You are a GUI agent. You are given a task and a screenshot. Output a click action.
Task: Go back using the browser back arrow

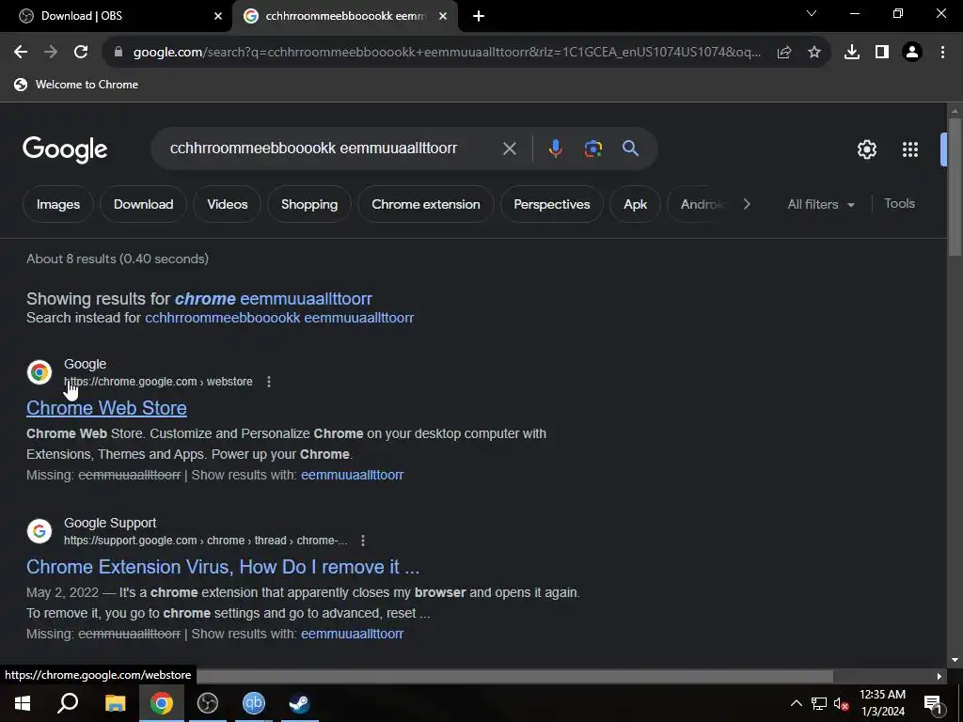(21, 53)
